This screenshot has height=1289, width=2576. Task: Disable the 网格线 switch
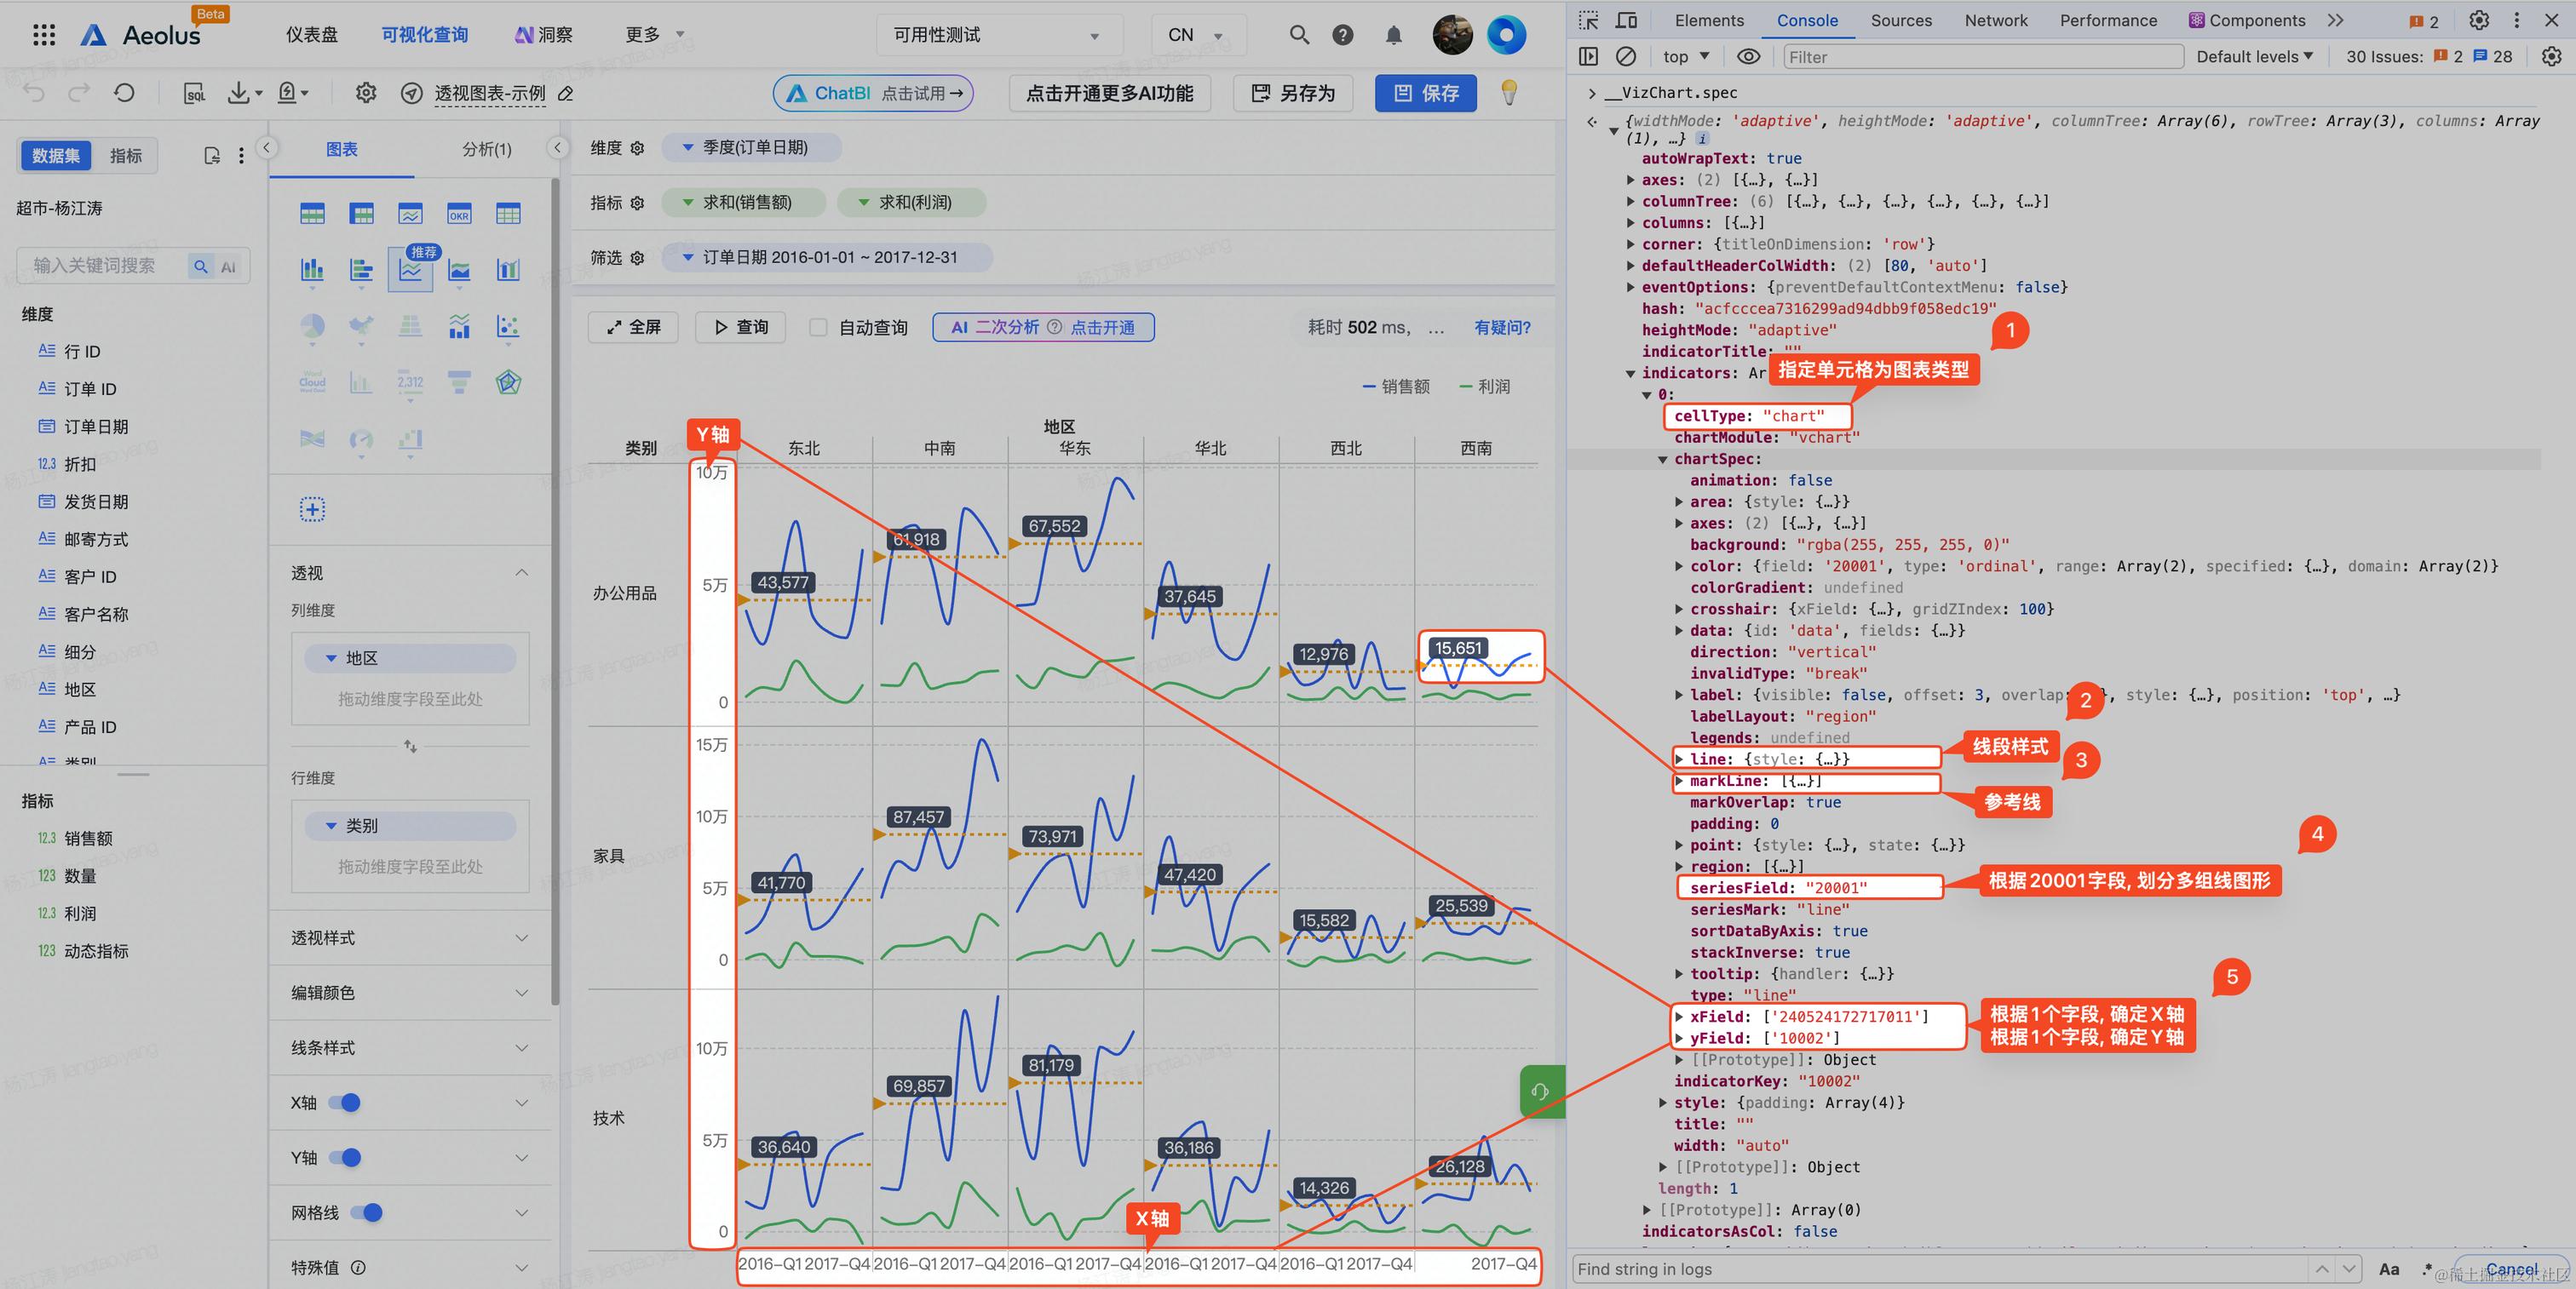367,1213
